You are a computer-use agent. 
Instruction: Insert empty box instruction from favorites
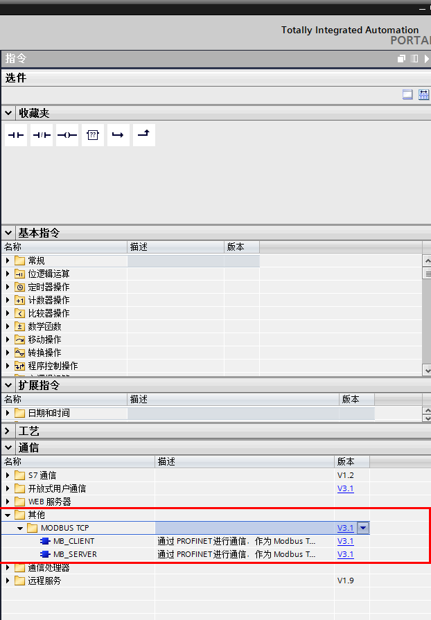93,135
